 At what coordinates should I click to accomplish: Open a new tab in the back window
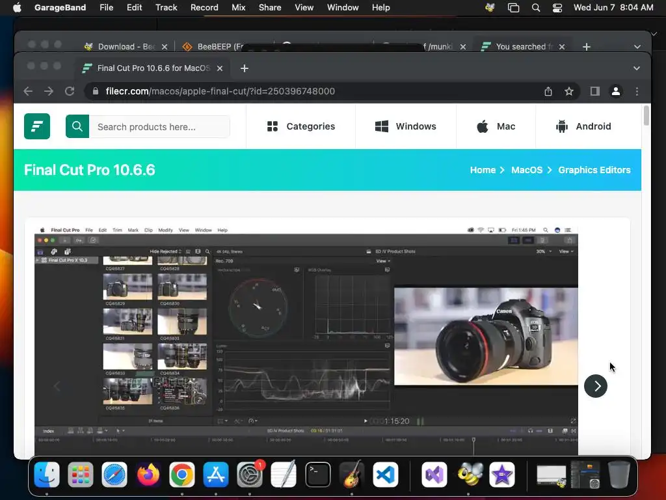(x=586, y=47)
